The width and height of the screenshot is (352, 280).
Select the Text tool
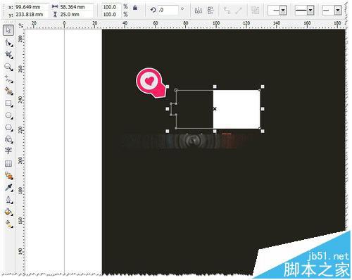click(8, 151)
